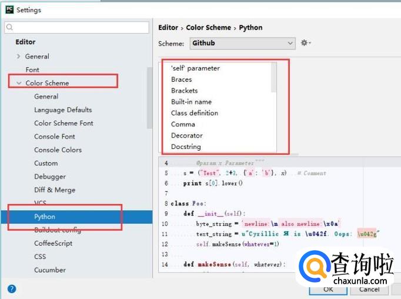The height and width of the screenshot is (299, 401).
Task: Select Color Scheme in the tree
Action: [x=47, y=83]
